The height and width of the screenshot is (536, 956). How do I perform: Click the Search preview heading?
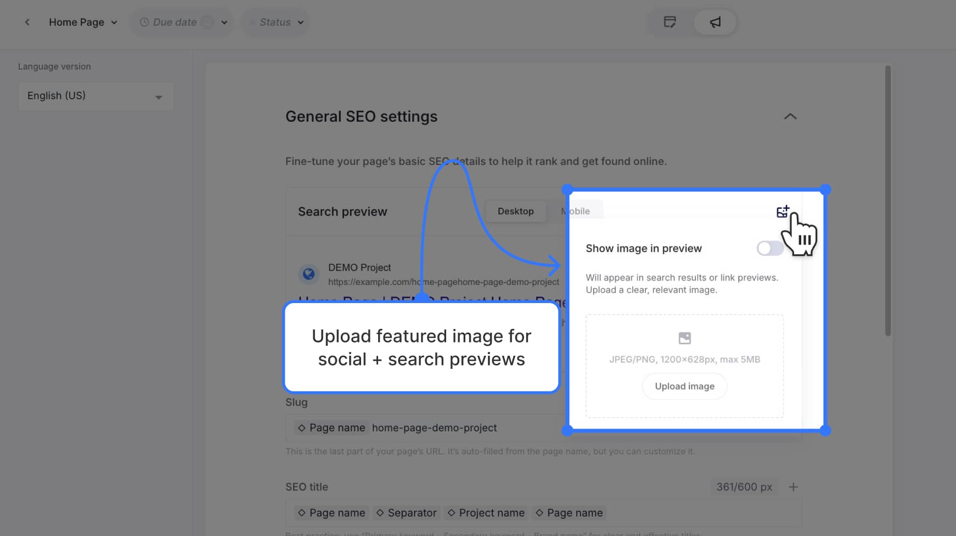[x=342, y=212]
